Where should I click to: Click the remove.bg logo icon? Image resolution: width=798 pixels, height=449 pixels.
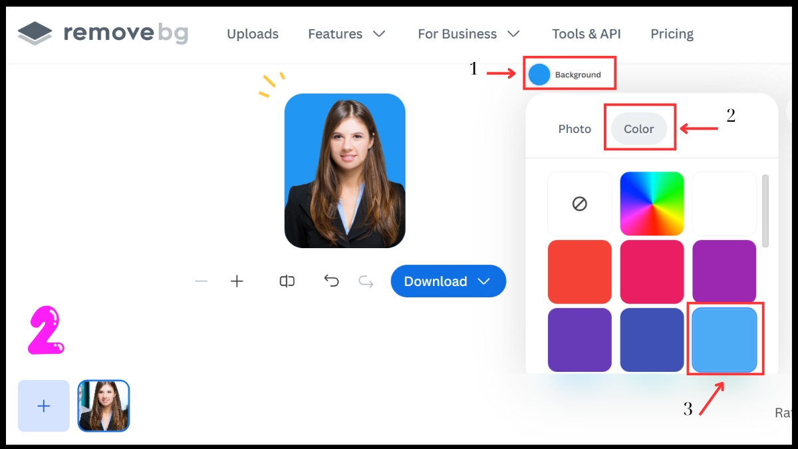point(35,33)
